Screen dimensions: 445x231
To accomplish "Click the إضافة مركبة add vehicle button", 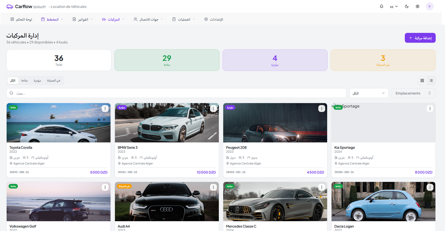I will (x=420, y=38).
